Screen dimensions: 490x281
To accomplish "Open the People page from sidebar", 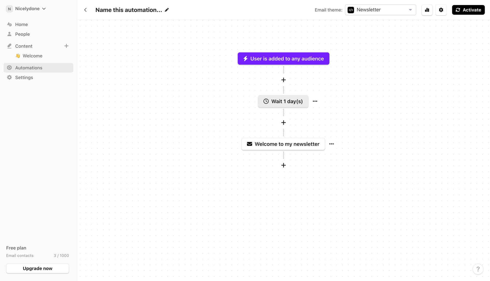I will pos(22,34).
